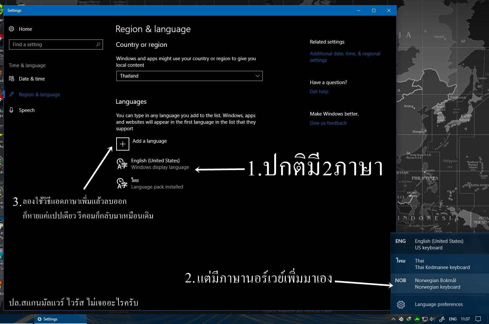Open the Action Center notification icon
Viewport: 489px width, 324px height.
[478, 319]
